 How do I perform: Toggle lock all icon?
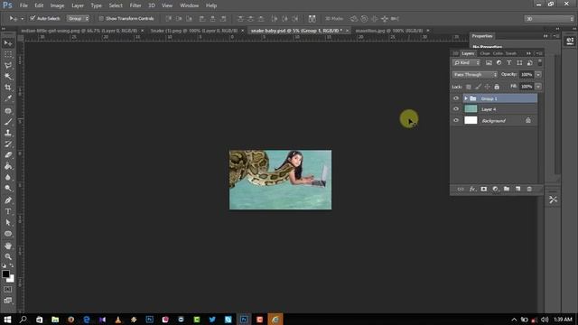(497, 87)
